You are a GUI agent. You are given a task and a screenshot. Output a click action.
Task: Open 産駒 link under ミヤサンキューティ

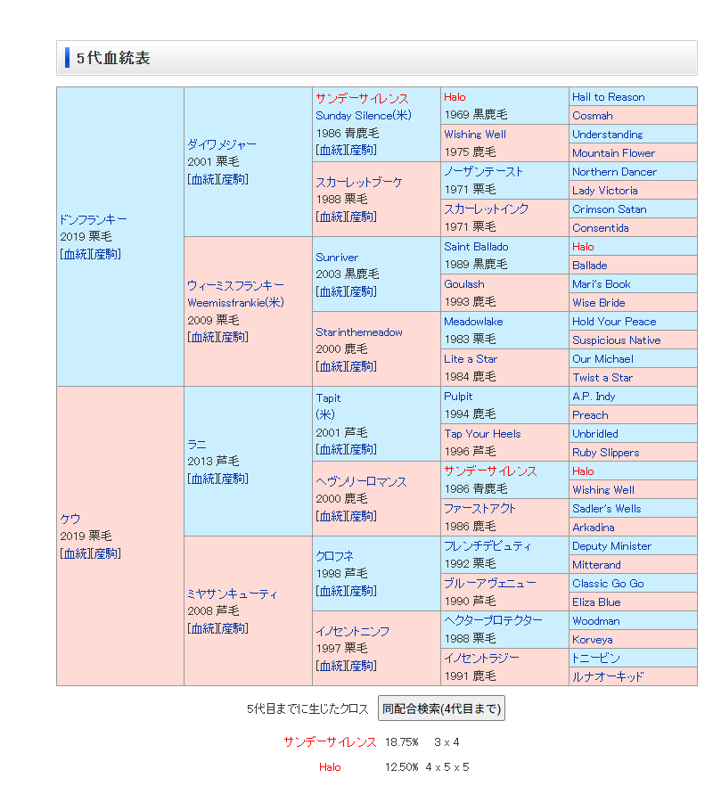(234, 628)
